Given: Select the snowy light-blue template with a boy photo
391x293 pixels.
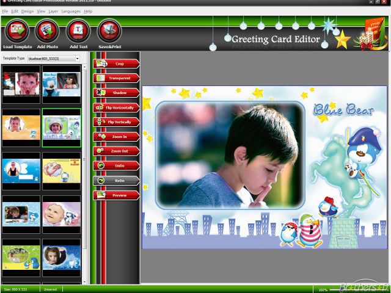Looking at the screenshot, I should tap(21, 214).
